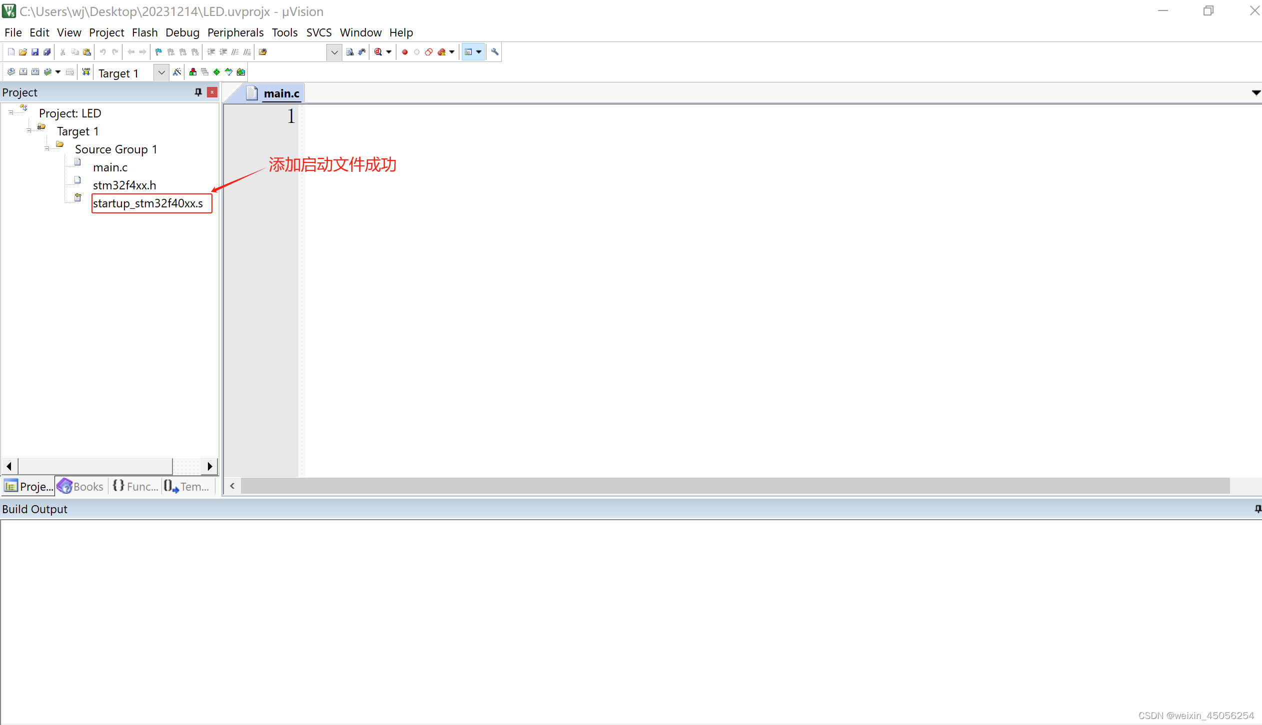Select startup_stm32f40xx.s in the project tree
The width and height of the screenshot is (1262, 725).
click(x=148, y=203)
